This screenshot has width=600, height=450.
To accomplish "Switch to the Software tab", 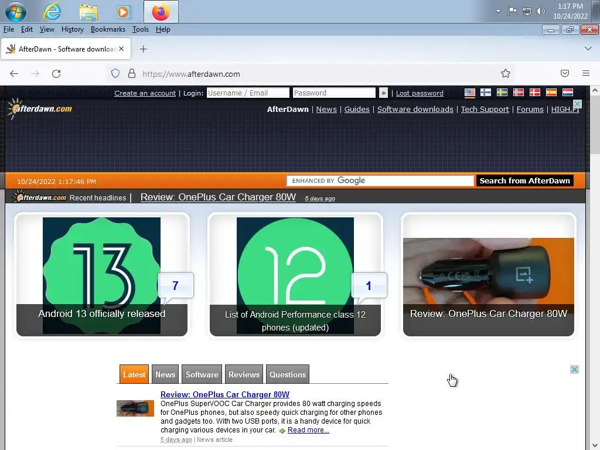I will pos(202,374).
